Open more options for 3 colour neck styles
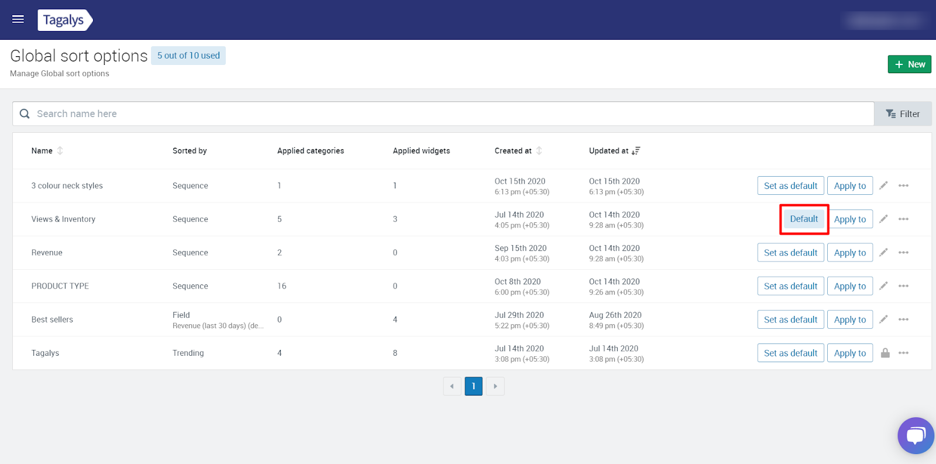Screen dimensions: 936x464 904,185
